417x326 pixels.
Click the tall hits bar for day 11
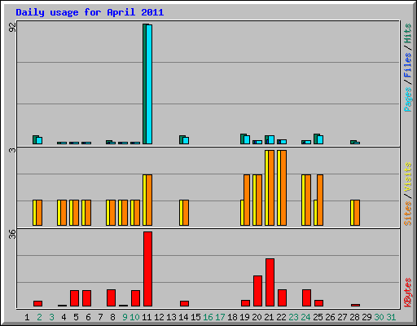point(145,84)
